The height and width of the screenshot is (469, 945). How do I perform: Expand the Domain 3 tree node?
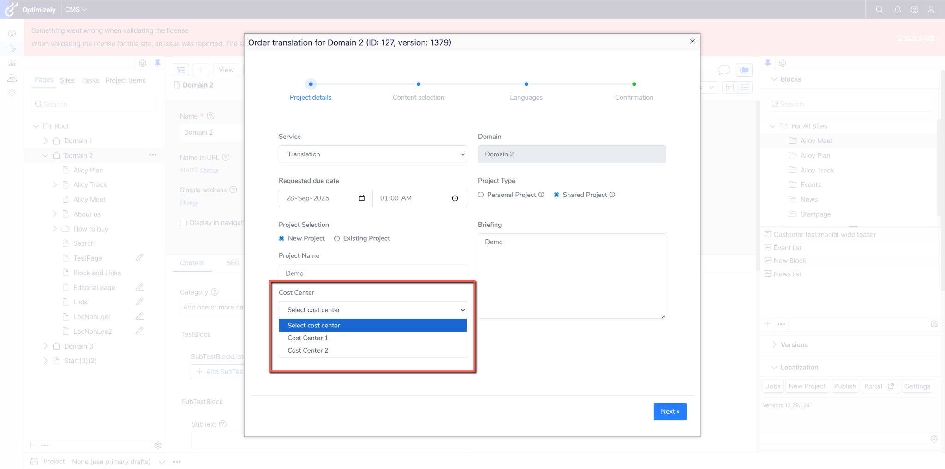pos(45,346)
